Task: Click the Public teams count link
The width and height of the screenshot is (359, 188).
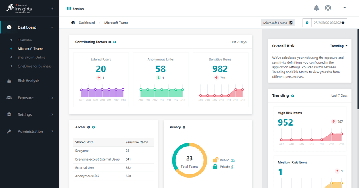Action: pos(233,160)
